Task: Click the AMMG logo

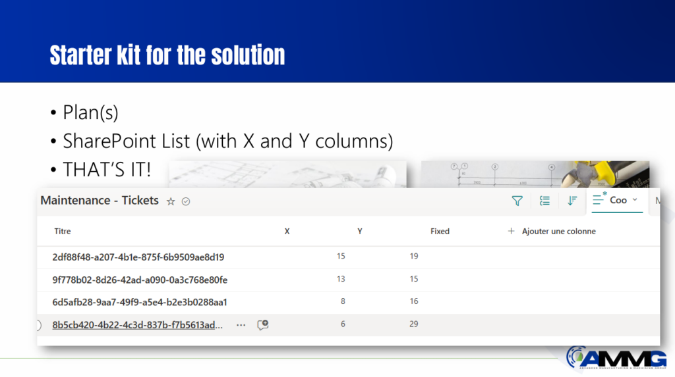Action: point(616,359)
